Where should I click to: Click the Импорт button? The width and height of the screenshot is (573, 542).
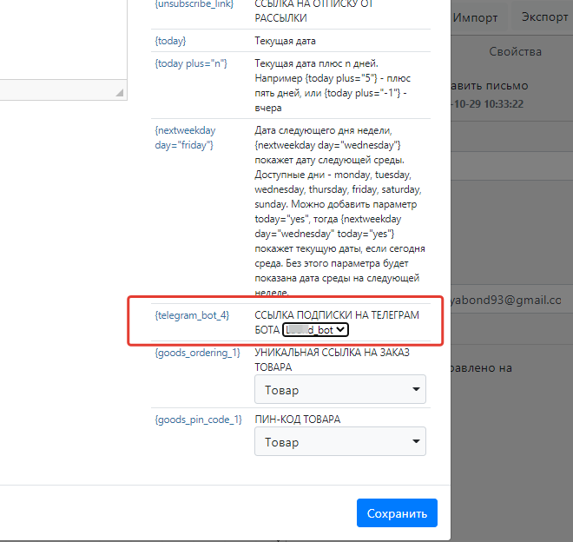pos(476,17)
